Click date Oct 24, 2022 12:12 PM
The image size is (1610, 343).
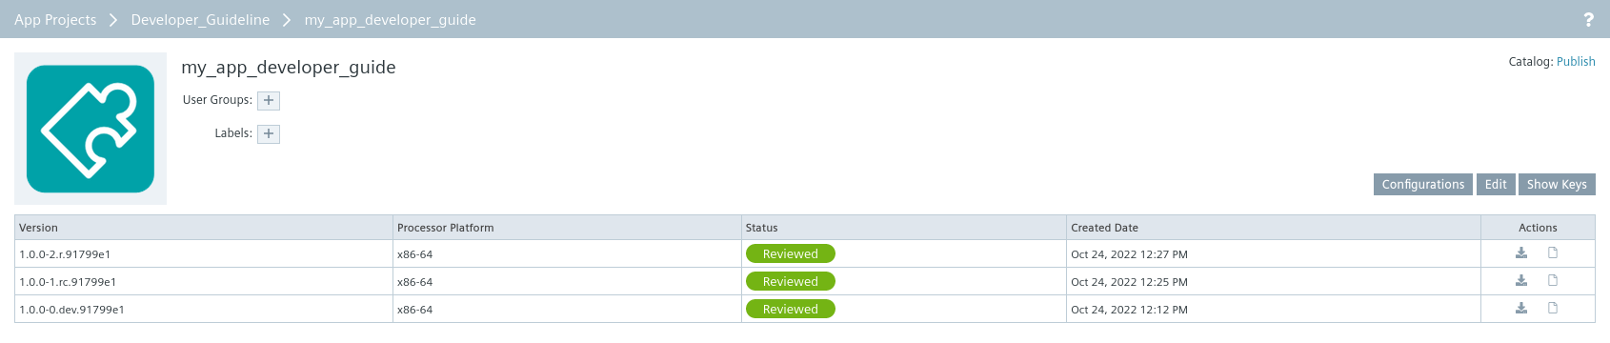click(1129, 310)
